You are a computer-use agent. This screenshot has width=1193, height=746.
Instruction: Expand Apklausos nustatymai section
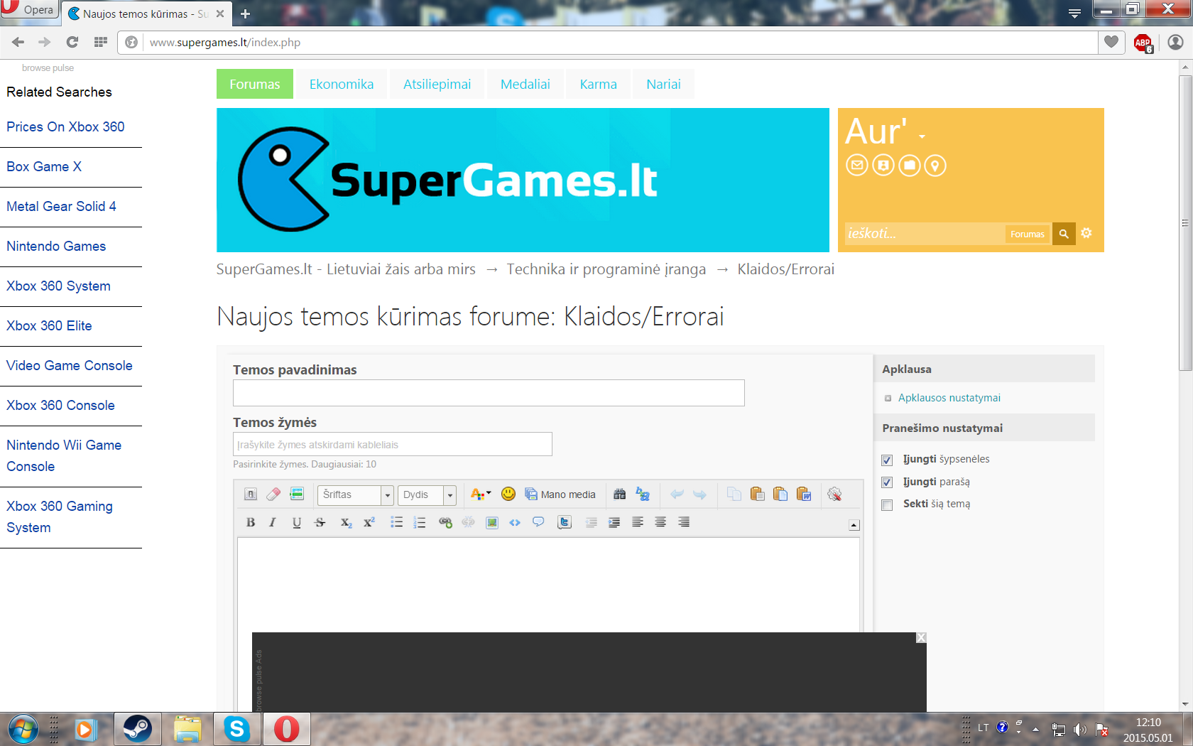point(949,398)
